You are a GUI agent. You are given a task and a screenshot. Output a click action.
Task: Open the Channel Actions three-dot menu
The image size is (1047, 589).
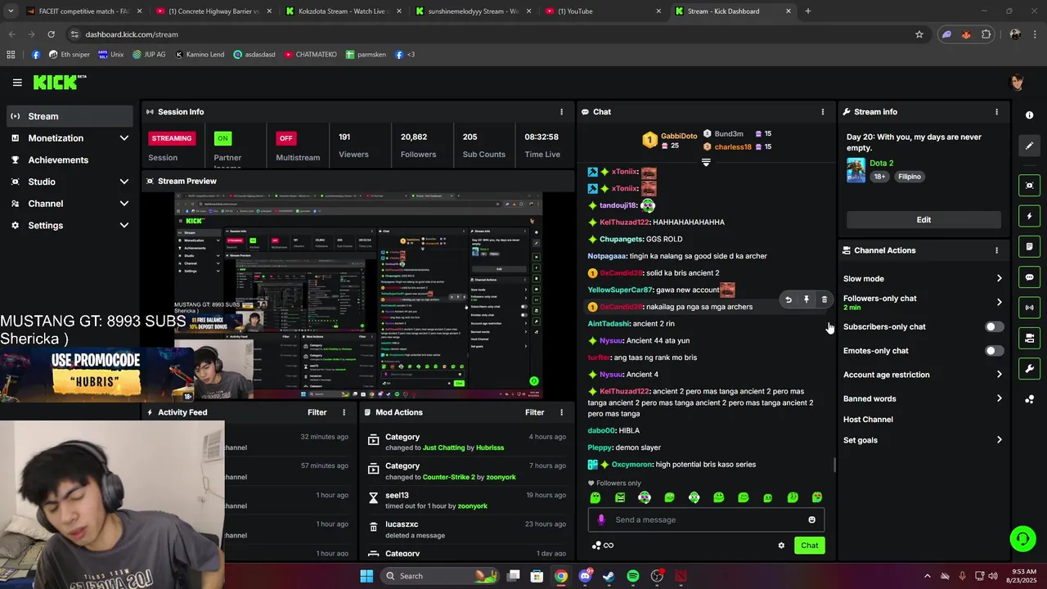point(996,250)
